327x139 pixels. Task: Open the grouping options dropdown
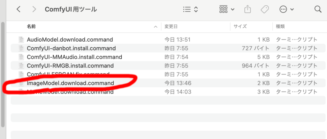click(227, 9)
